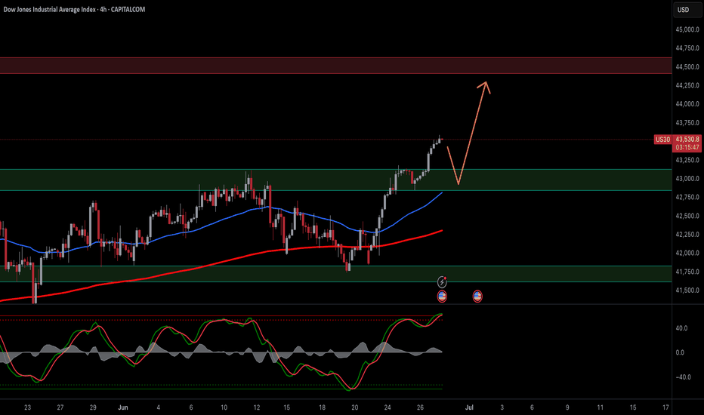Click date 10 on the time axis
The image size is (704, 415).
[224, 407]
